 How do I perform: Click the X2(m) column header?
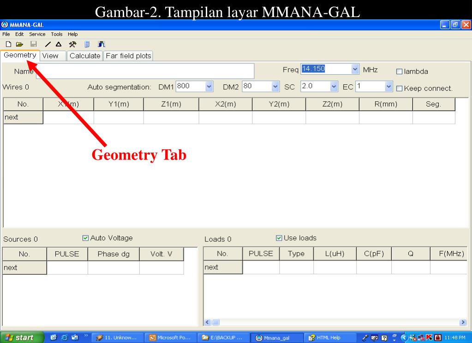226,104
